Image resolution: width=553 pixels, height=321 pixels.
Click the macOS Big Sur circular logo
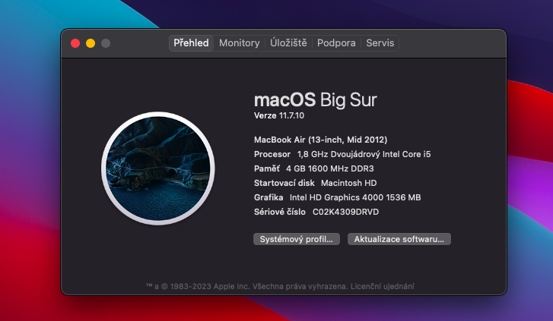(158, 169)
